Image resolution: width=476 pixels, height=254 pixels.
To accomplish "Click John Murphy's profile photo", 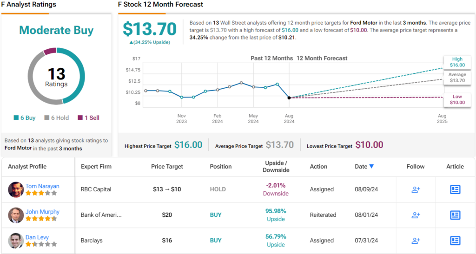I will 16,215.
